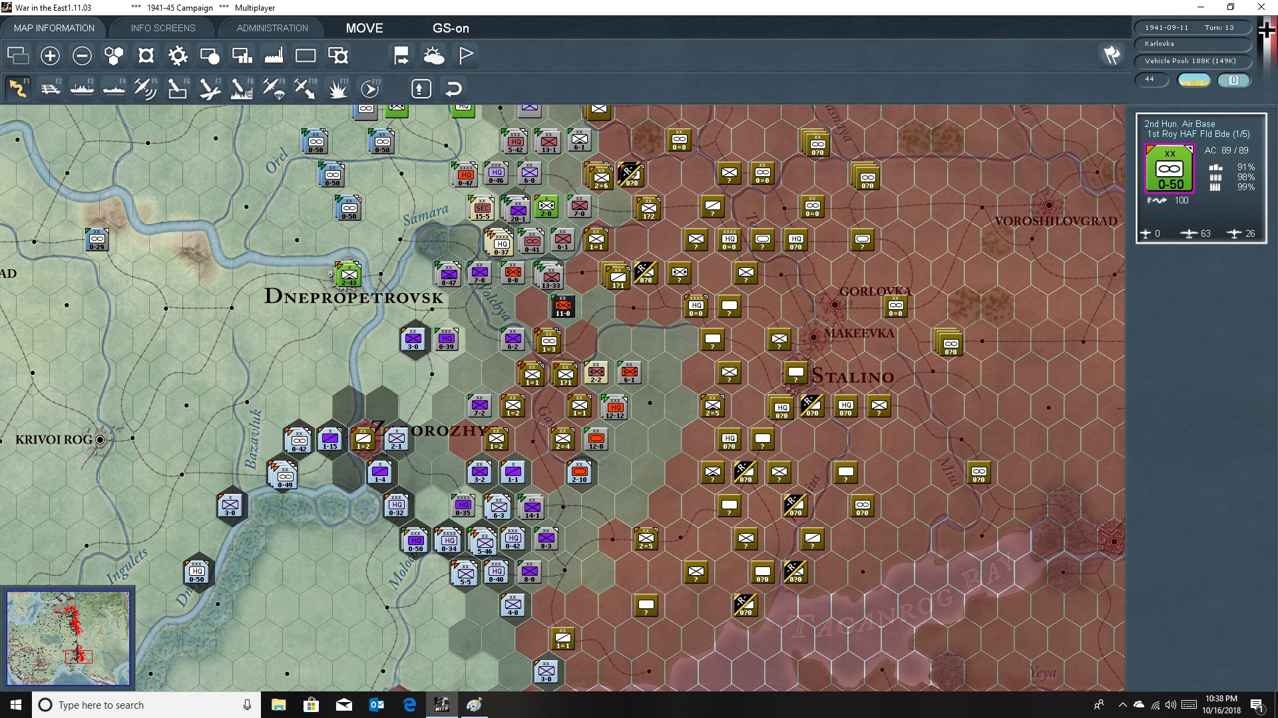Screen dimensions: 1278x718
Task: Open the weather display icon
Action: click(x=435, y=56)
